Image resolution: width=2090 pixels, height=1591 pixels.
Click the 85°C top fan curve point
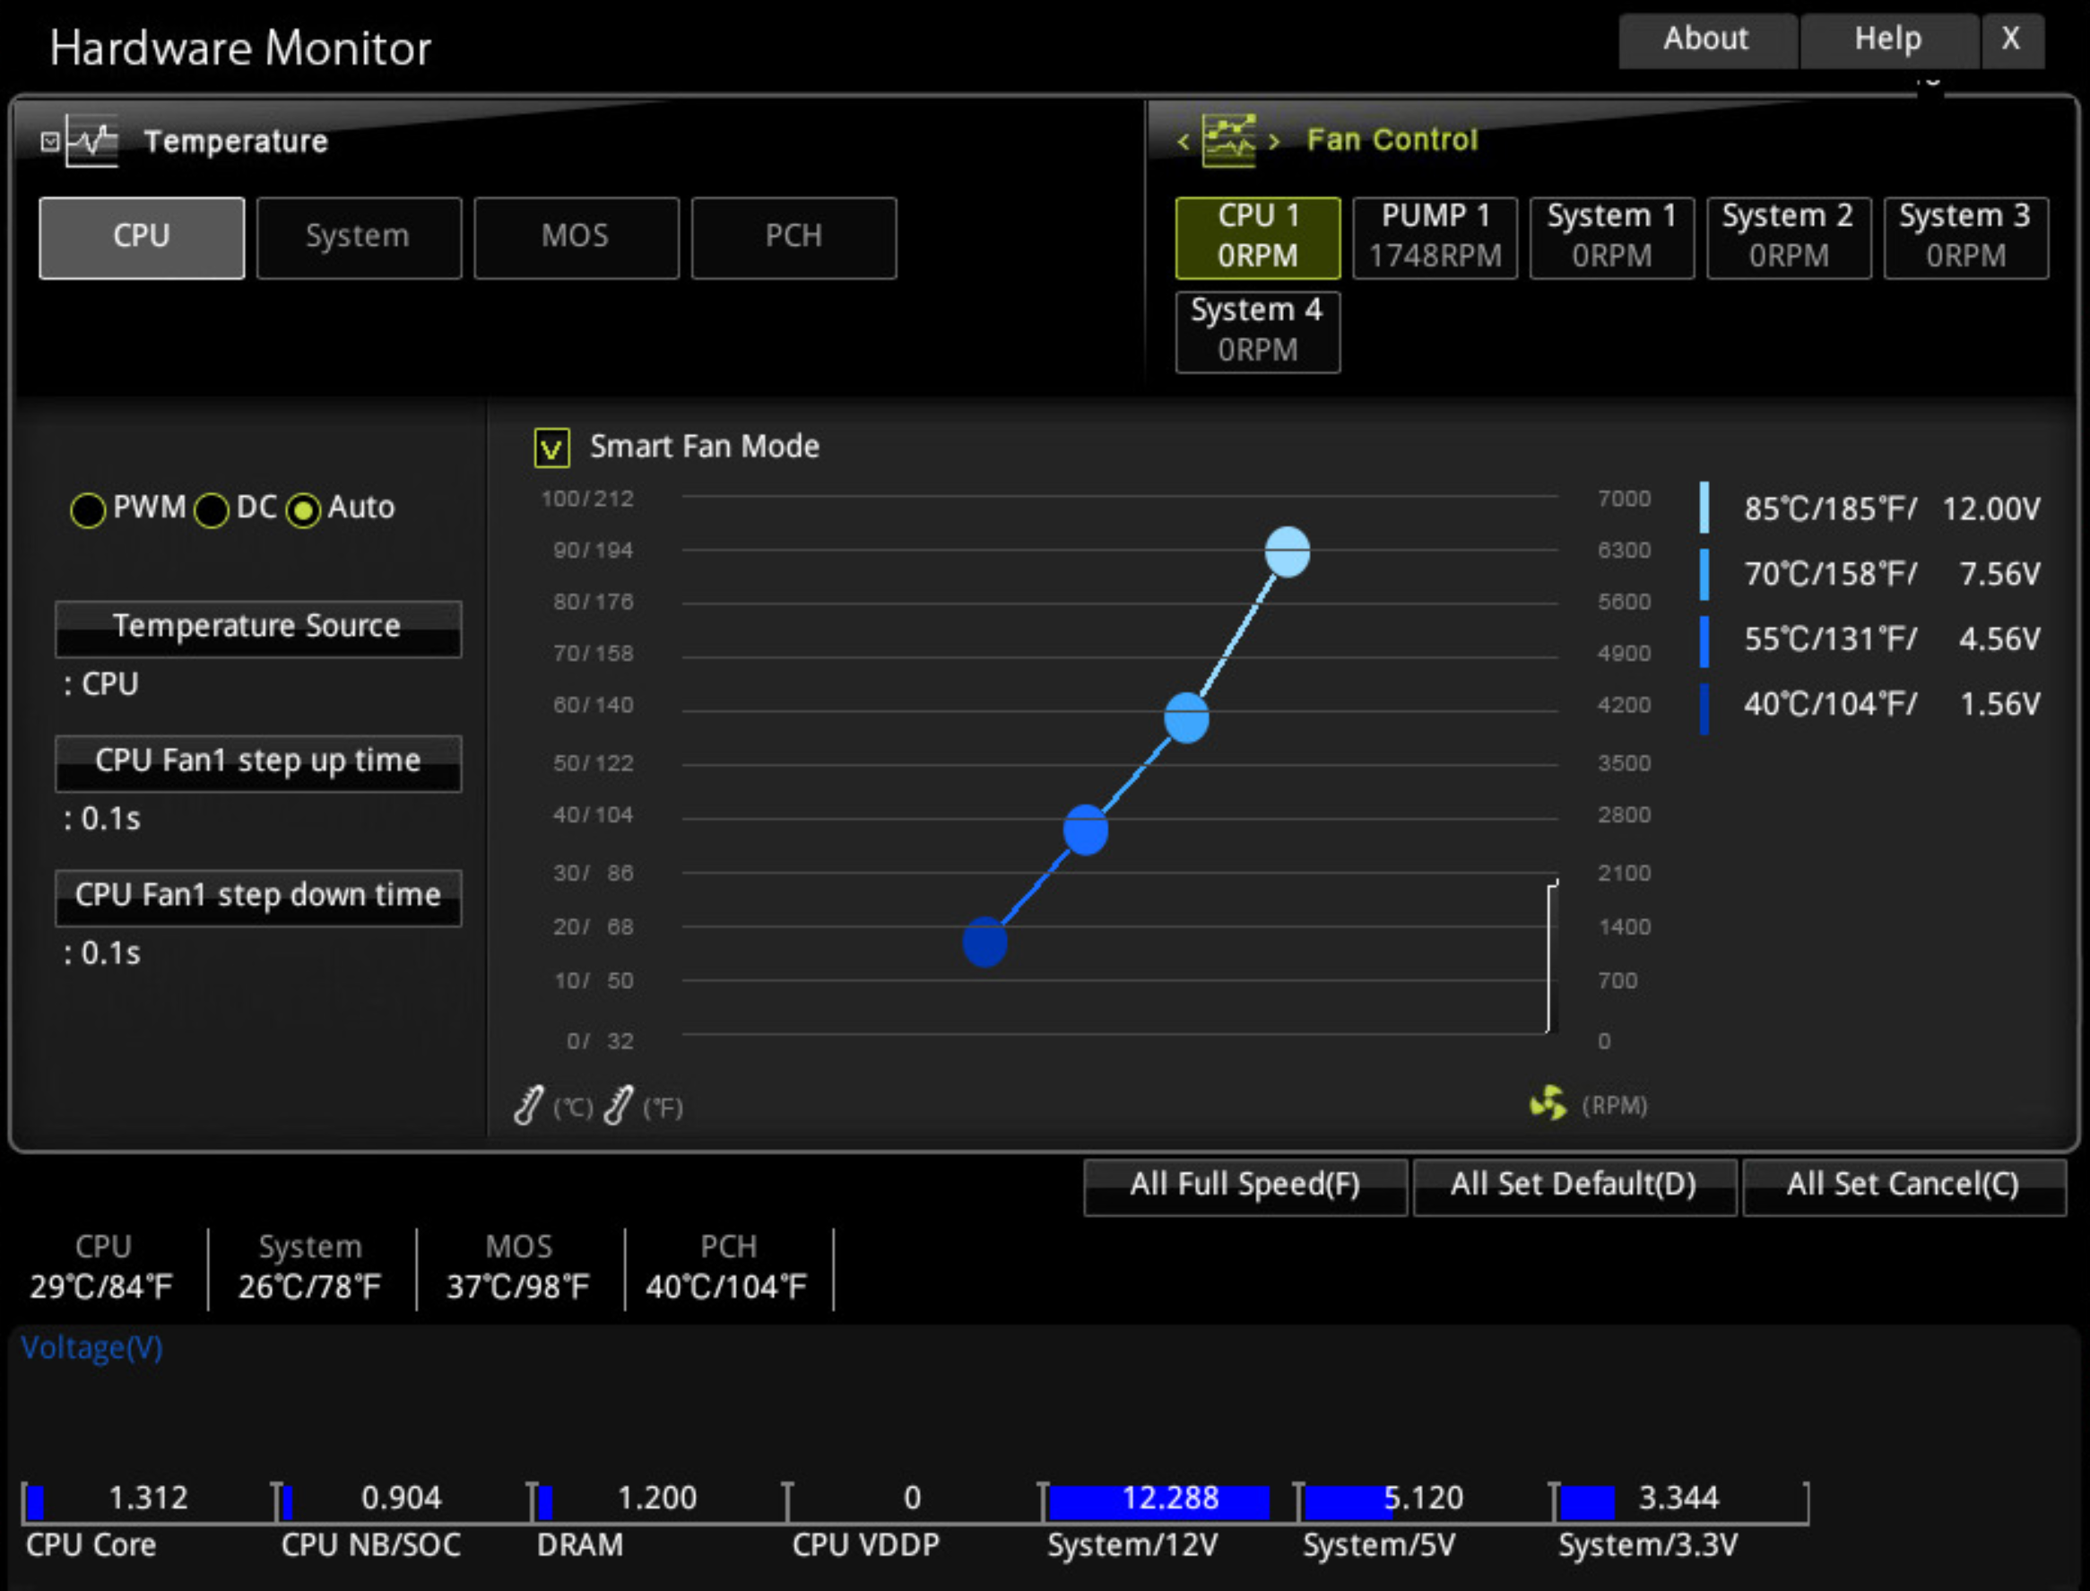pos(1288,552)
